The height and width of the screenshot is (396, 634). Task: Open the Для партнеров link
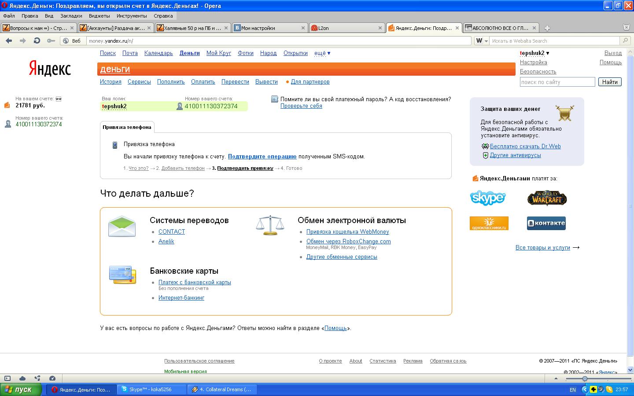coord(310,82)
